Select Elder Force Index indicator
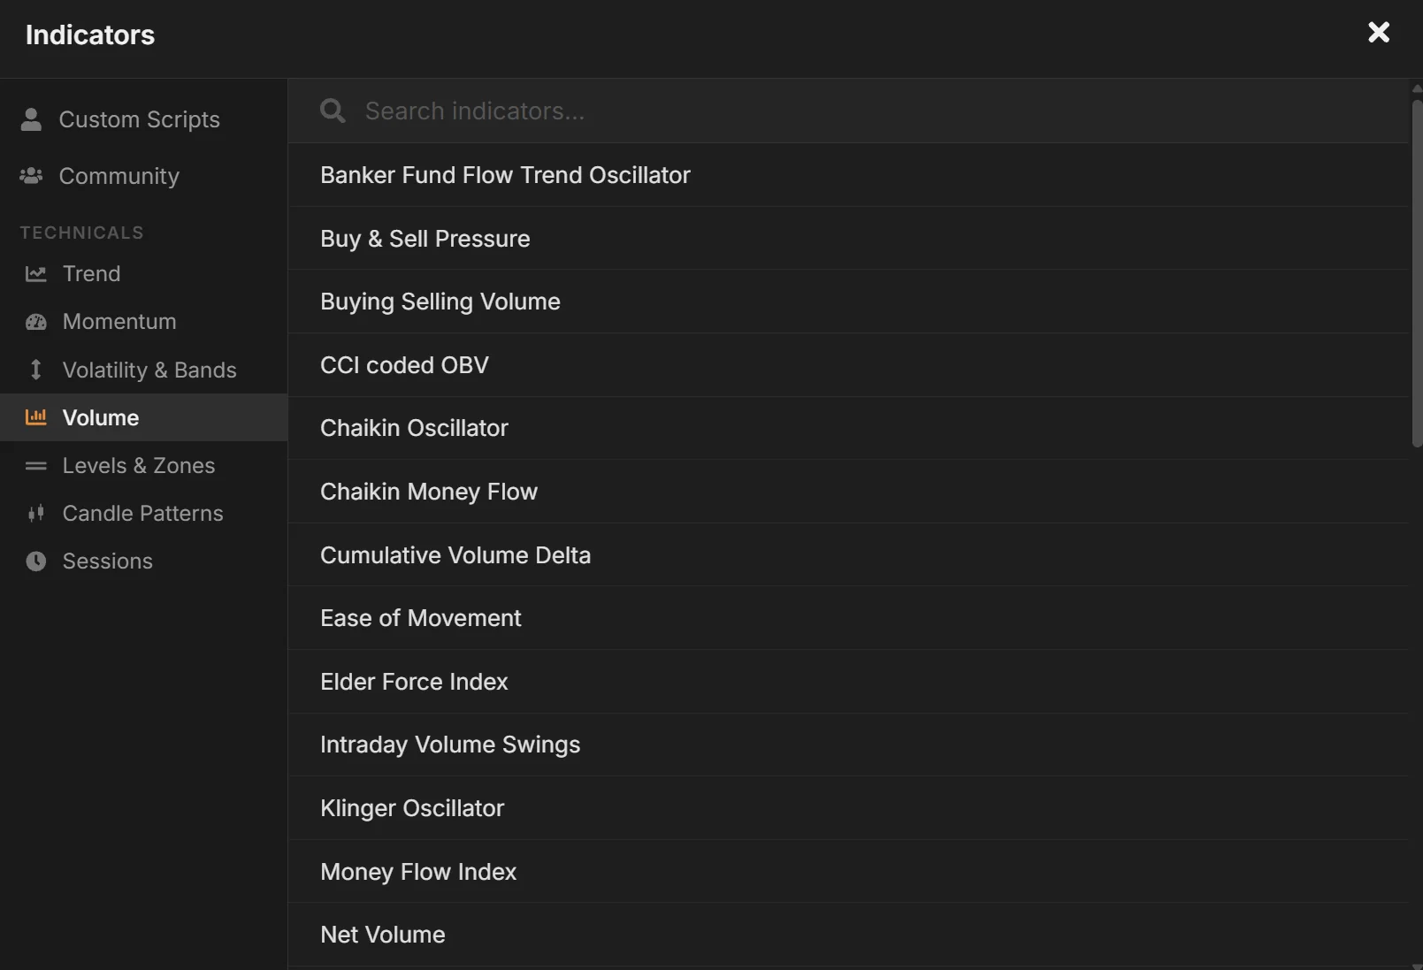This screenshot has width=1423, height=970. click(848, 682)
